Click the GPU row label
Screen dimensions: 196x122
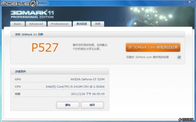(x=18, y=79)
